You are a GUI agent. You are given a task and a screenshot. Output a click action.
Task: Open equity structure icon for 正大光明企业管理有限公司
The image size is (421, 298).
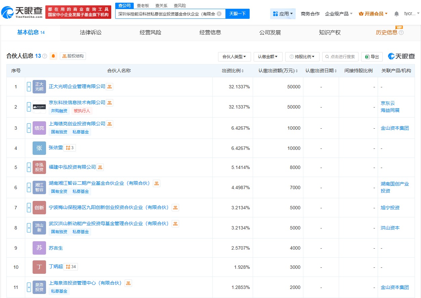(110, 87)
